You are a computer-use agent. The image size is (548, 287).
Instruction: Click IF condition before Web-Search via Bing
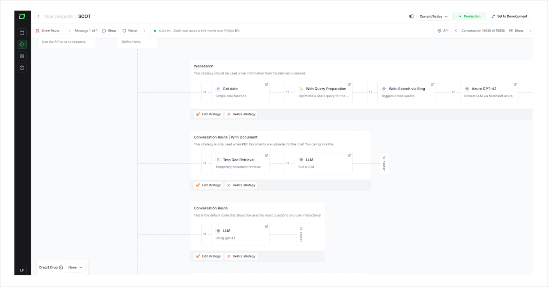coord(371,93)
